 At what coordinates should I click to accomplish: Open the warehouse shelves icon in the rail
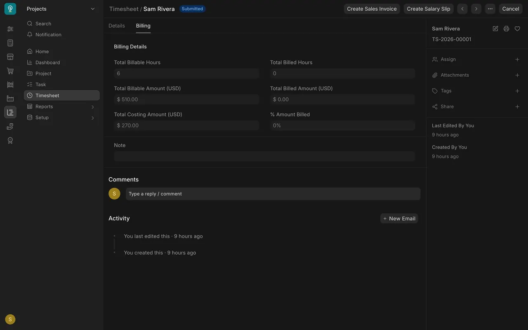10,85
